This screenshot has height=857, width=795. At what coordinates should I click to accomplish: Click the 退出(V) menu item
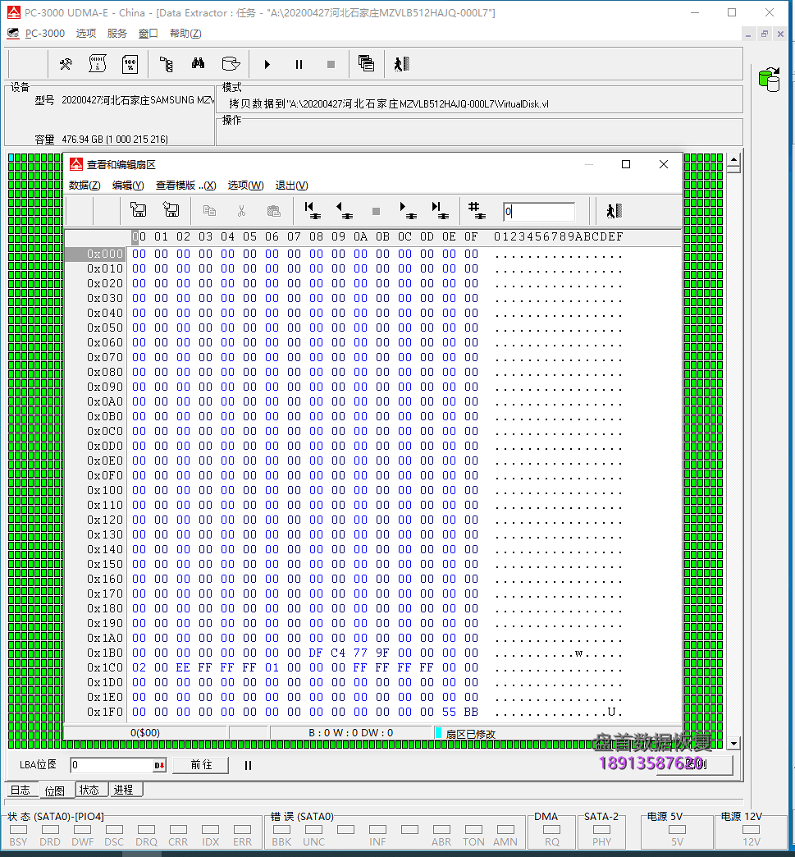[291, 186]
